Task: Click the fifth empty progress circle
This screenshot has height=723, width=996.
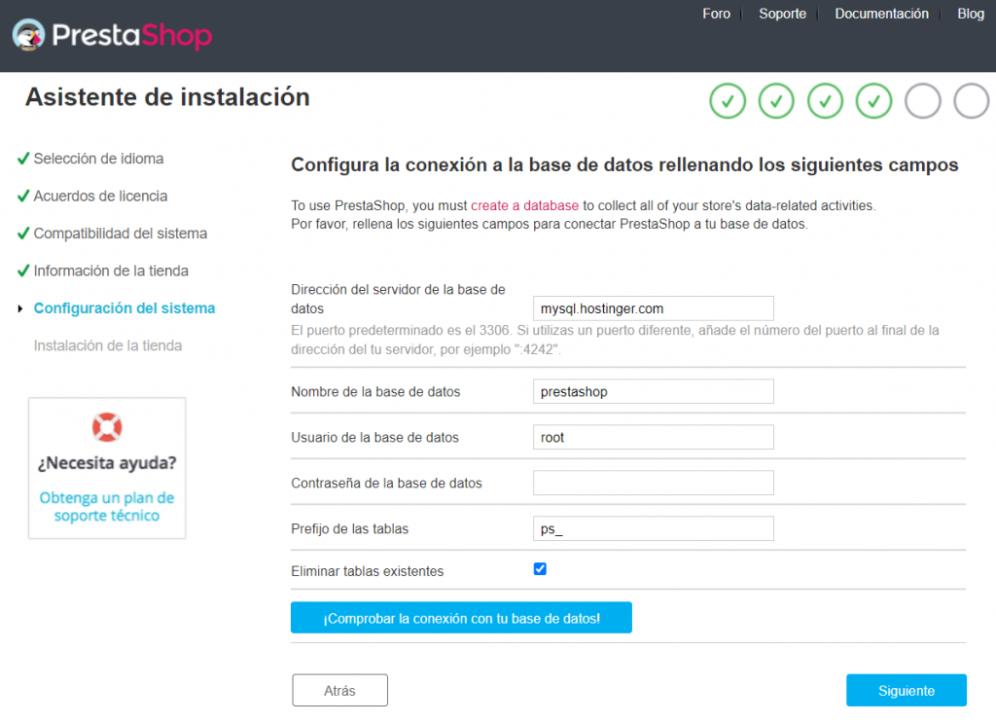Action: tap(922, 100)
